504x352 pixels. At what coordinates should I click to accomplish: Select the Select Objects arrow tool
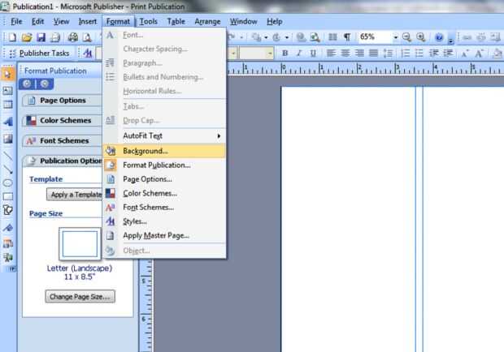[7, 74]
